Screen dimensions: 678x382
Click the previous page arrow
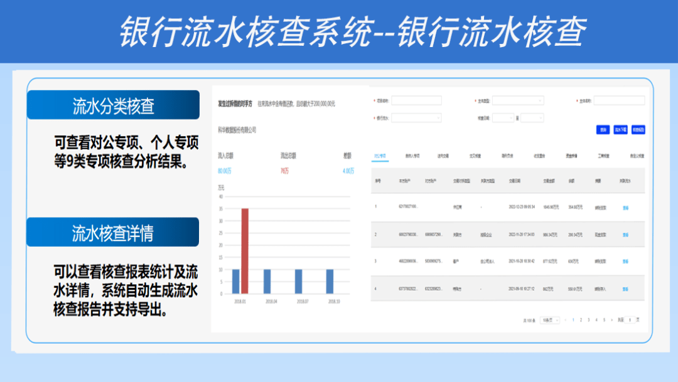pos(566,320)
